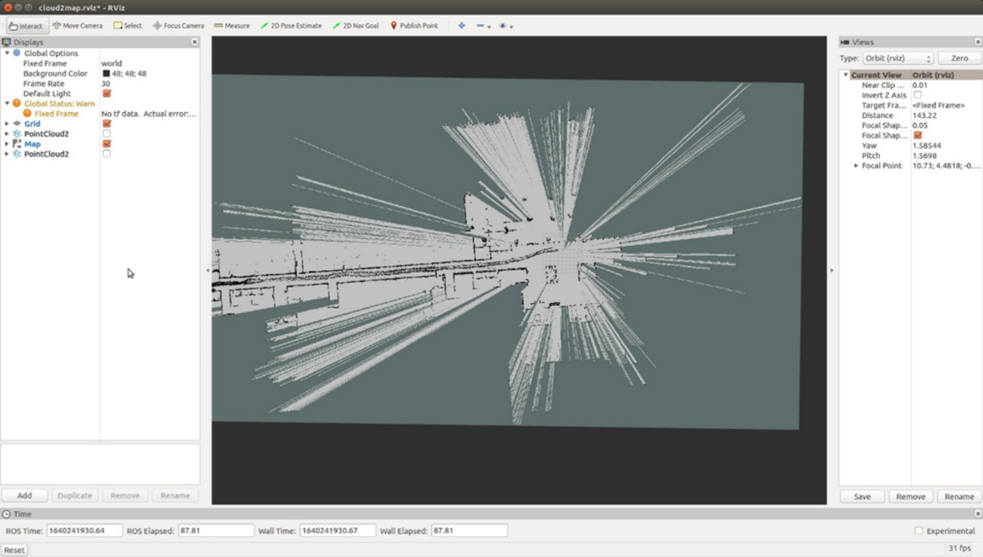Activate 2D Pose Estimate tool

point(291,26)
